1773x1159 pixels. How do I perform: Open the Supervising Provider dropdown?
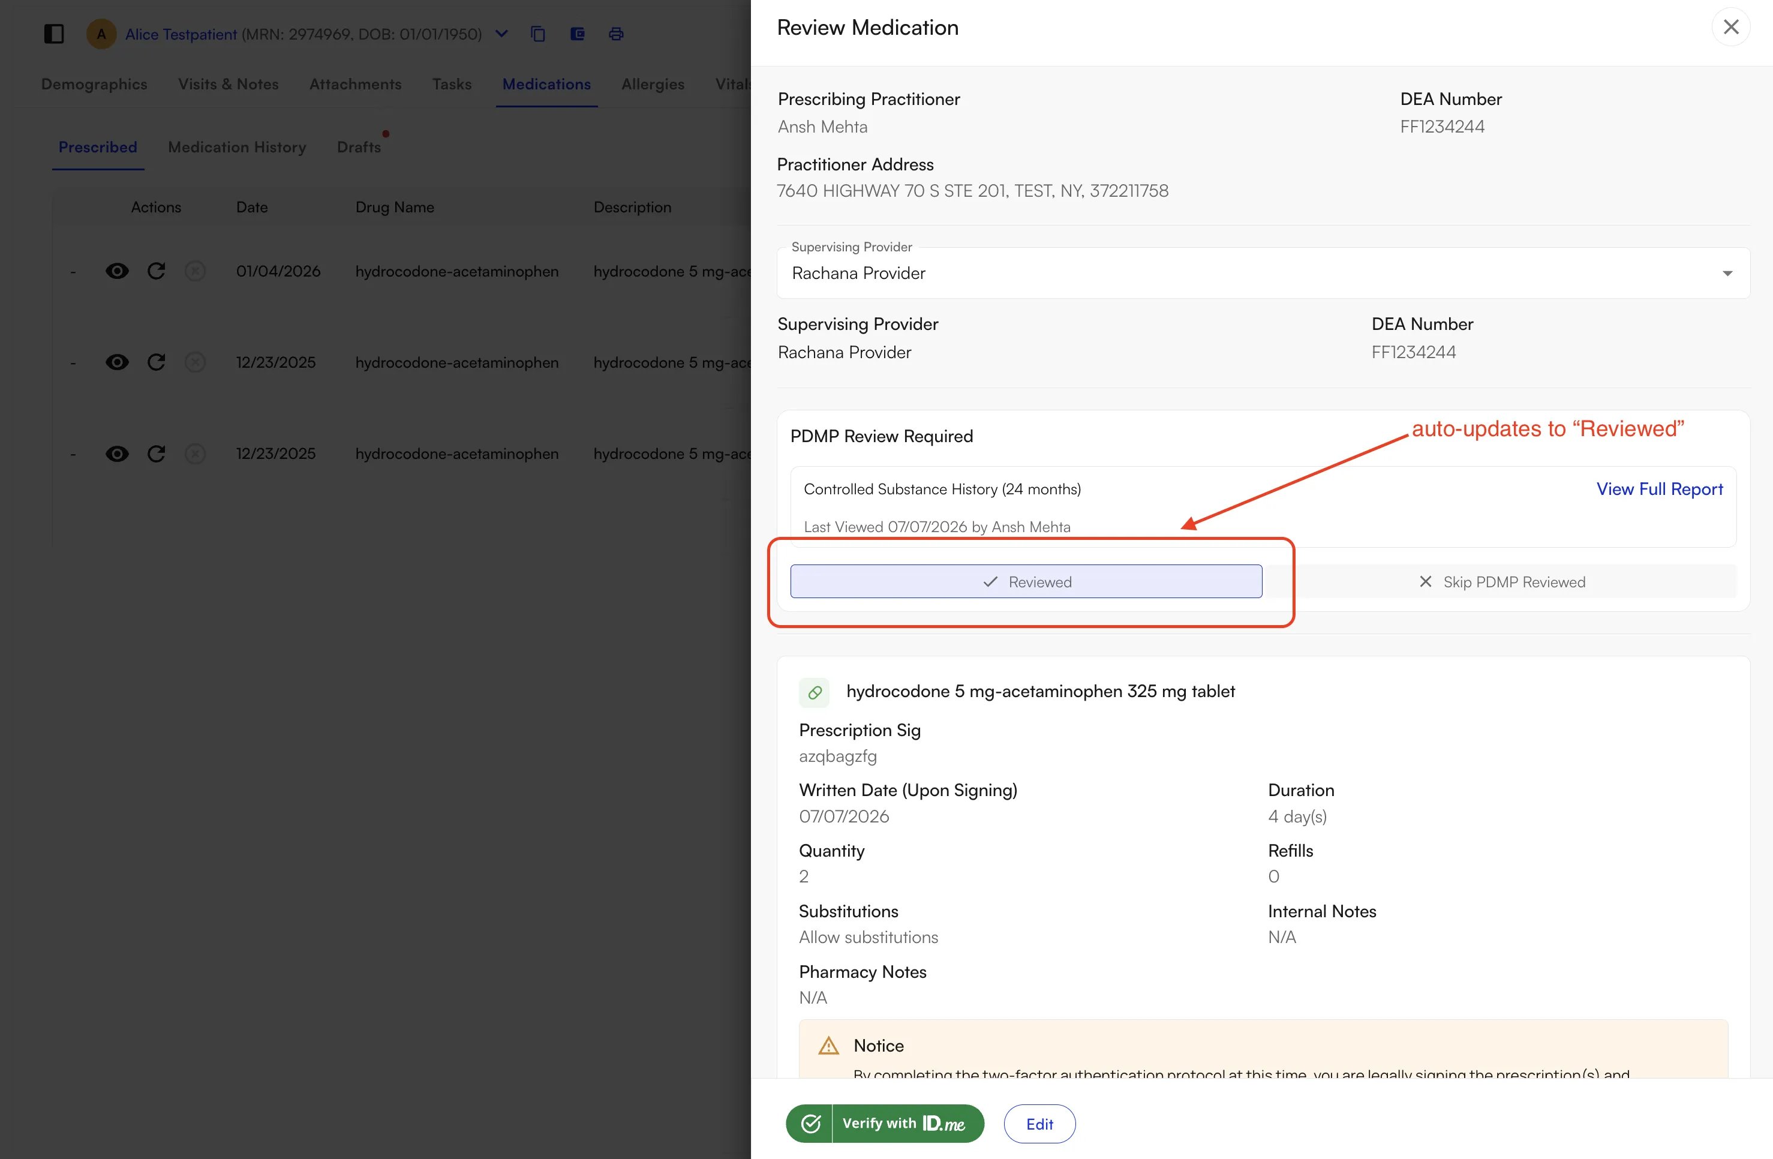point(1263,274)
